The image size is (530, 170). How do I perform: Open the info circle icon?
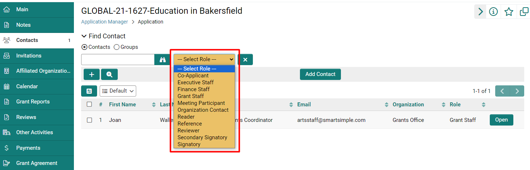[x=493, y=12]
